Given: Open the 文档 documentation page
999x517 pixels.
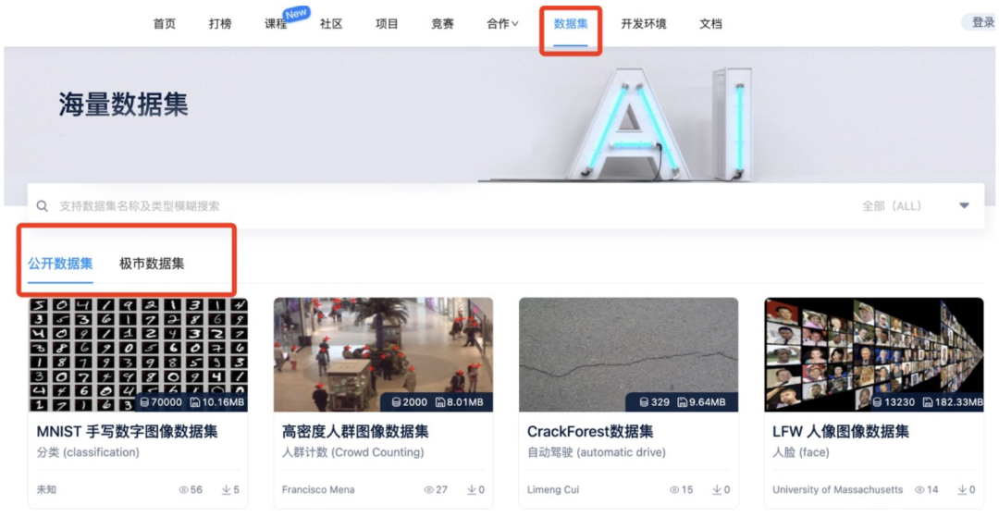Looking at the screenshot, I should click(711, 24).
